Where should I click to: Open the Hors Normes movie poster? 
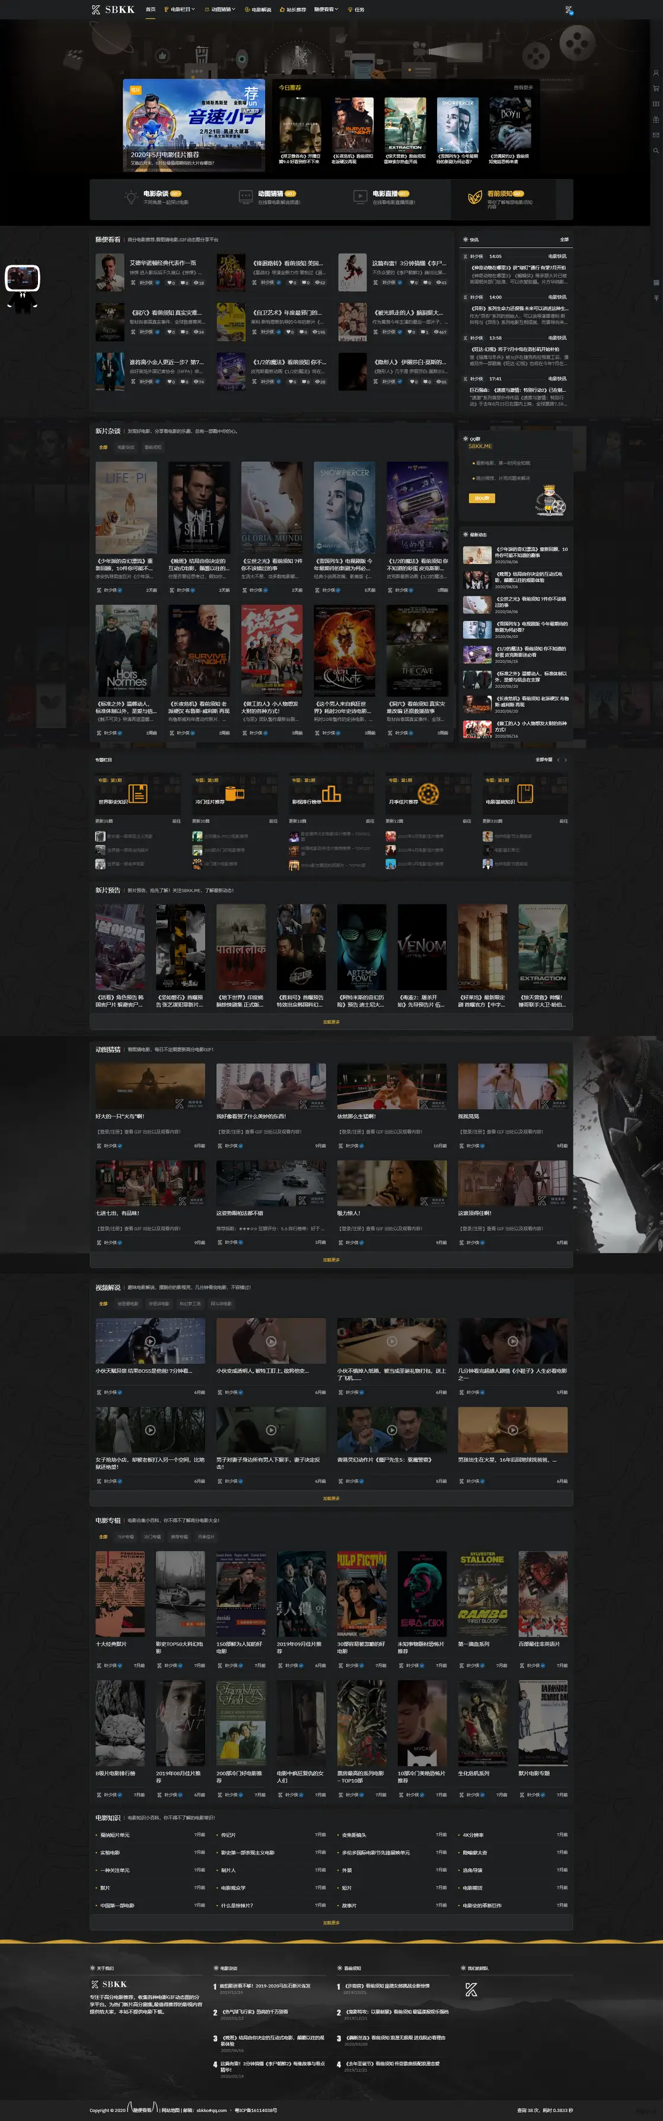(x=126, y=650)
